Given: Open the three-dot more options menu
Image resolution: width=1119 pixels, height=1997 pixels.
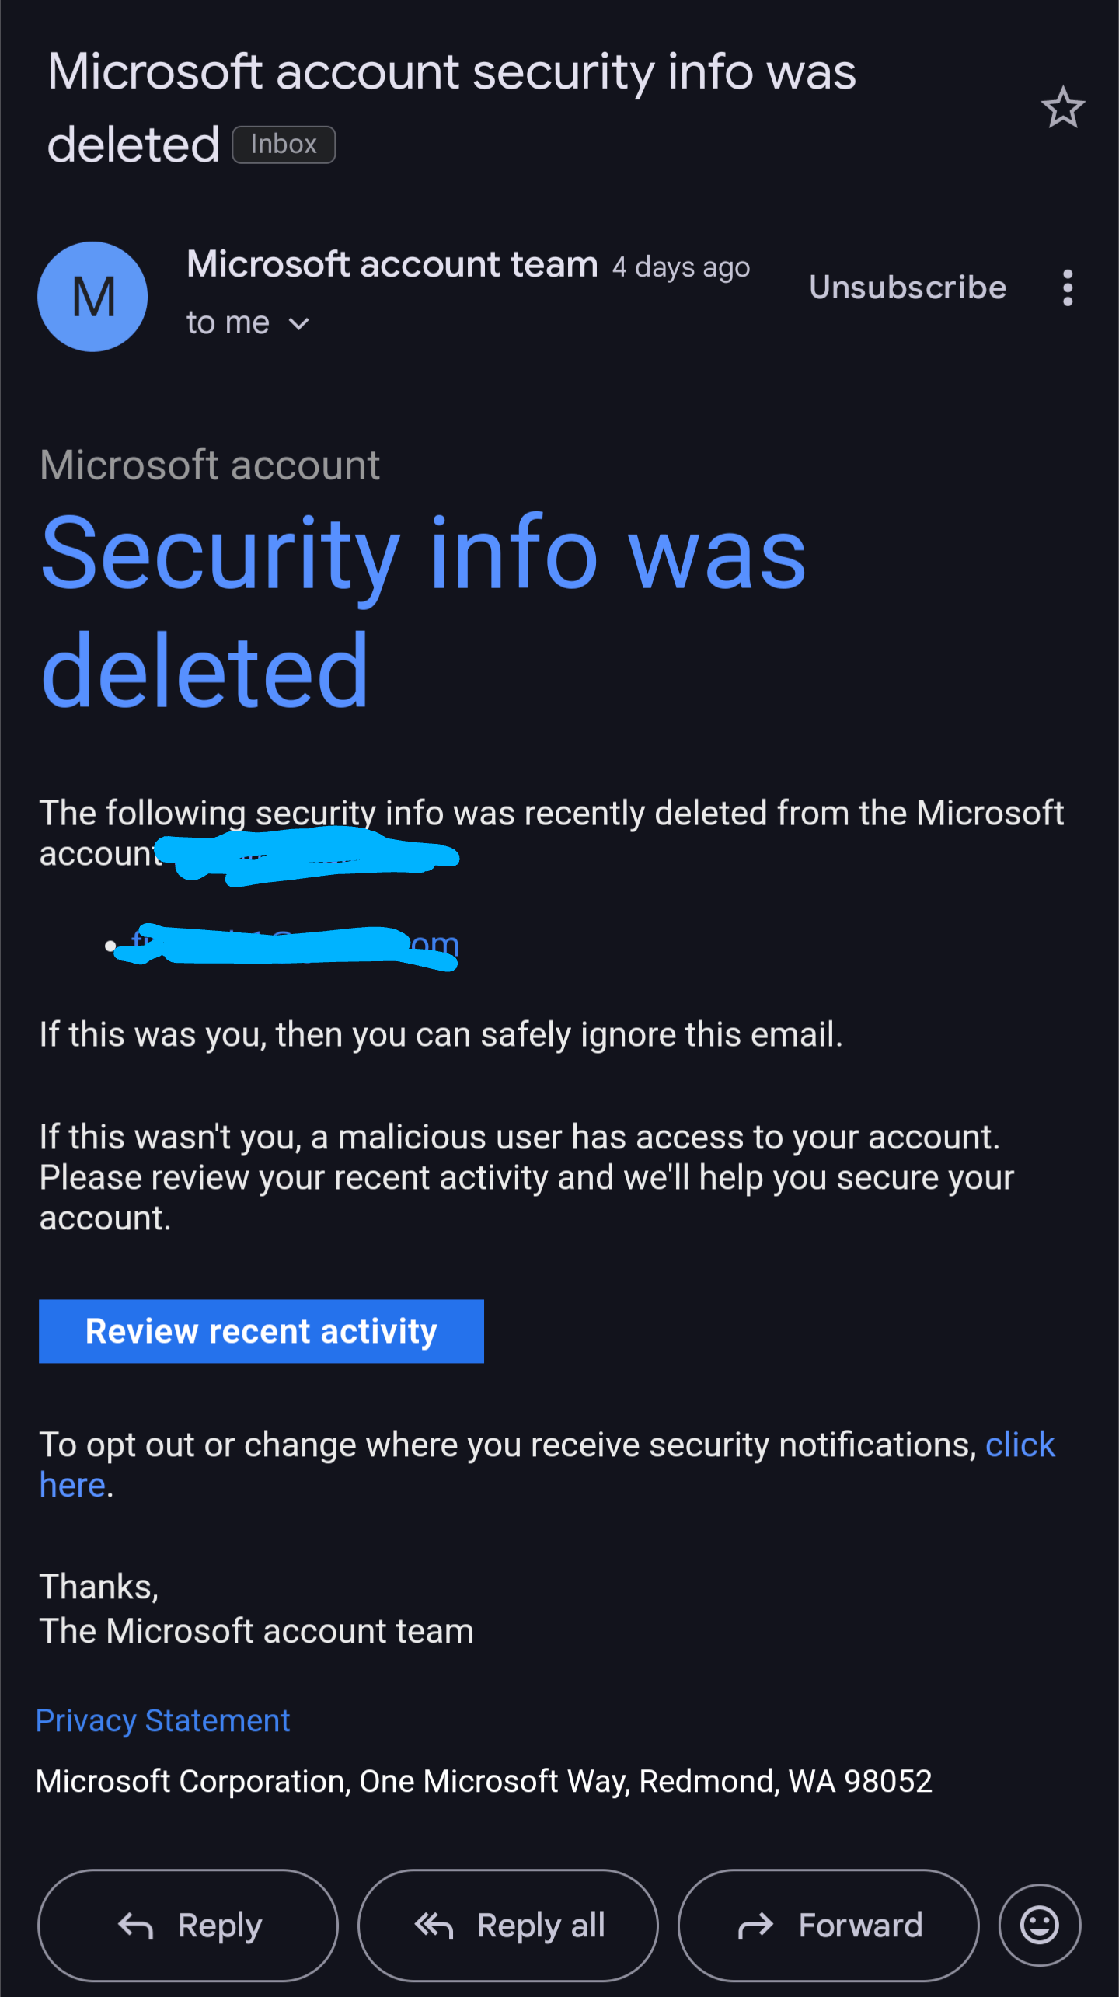Looking at the screenshot, I should point(1068,288).
